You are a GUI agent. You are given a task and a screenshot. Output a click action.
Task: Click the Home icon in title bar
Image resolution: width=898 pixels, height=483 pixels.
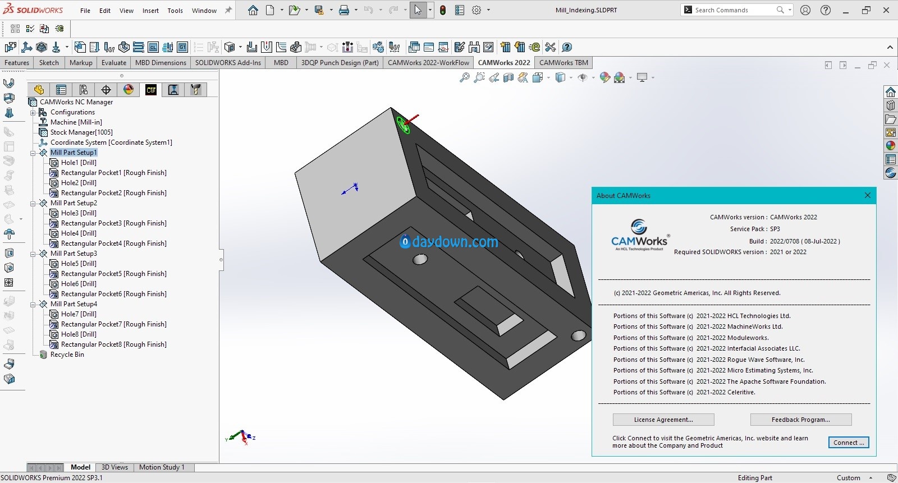tap(253, 10)
